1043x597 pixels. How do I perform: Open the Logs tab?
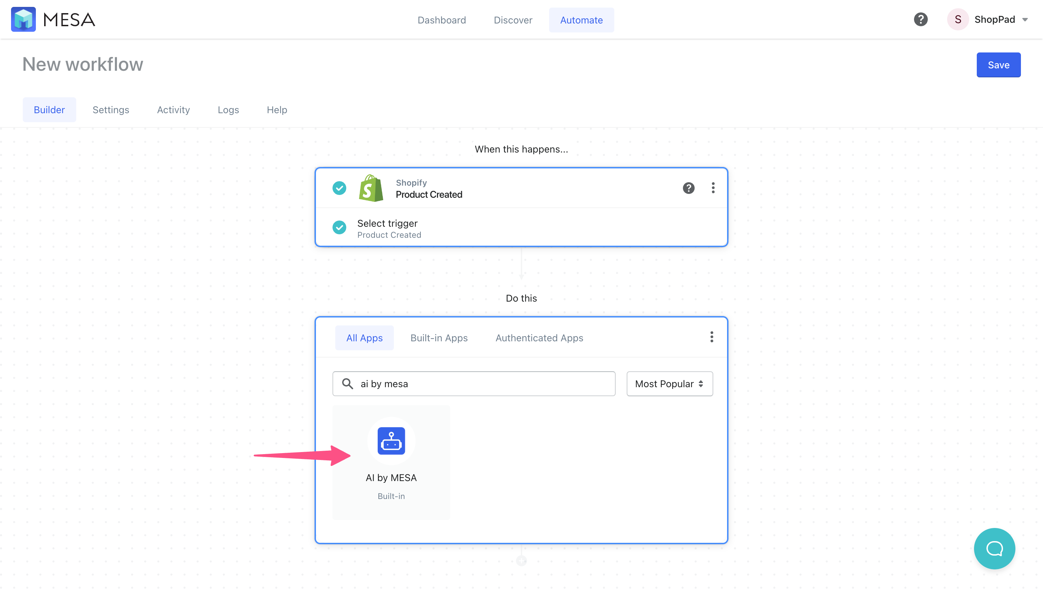tap(228, 110)
